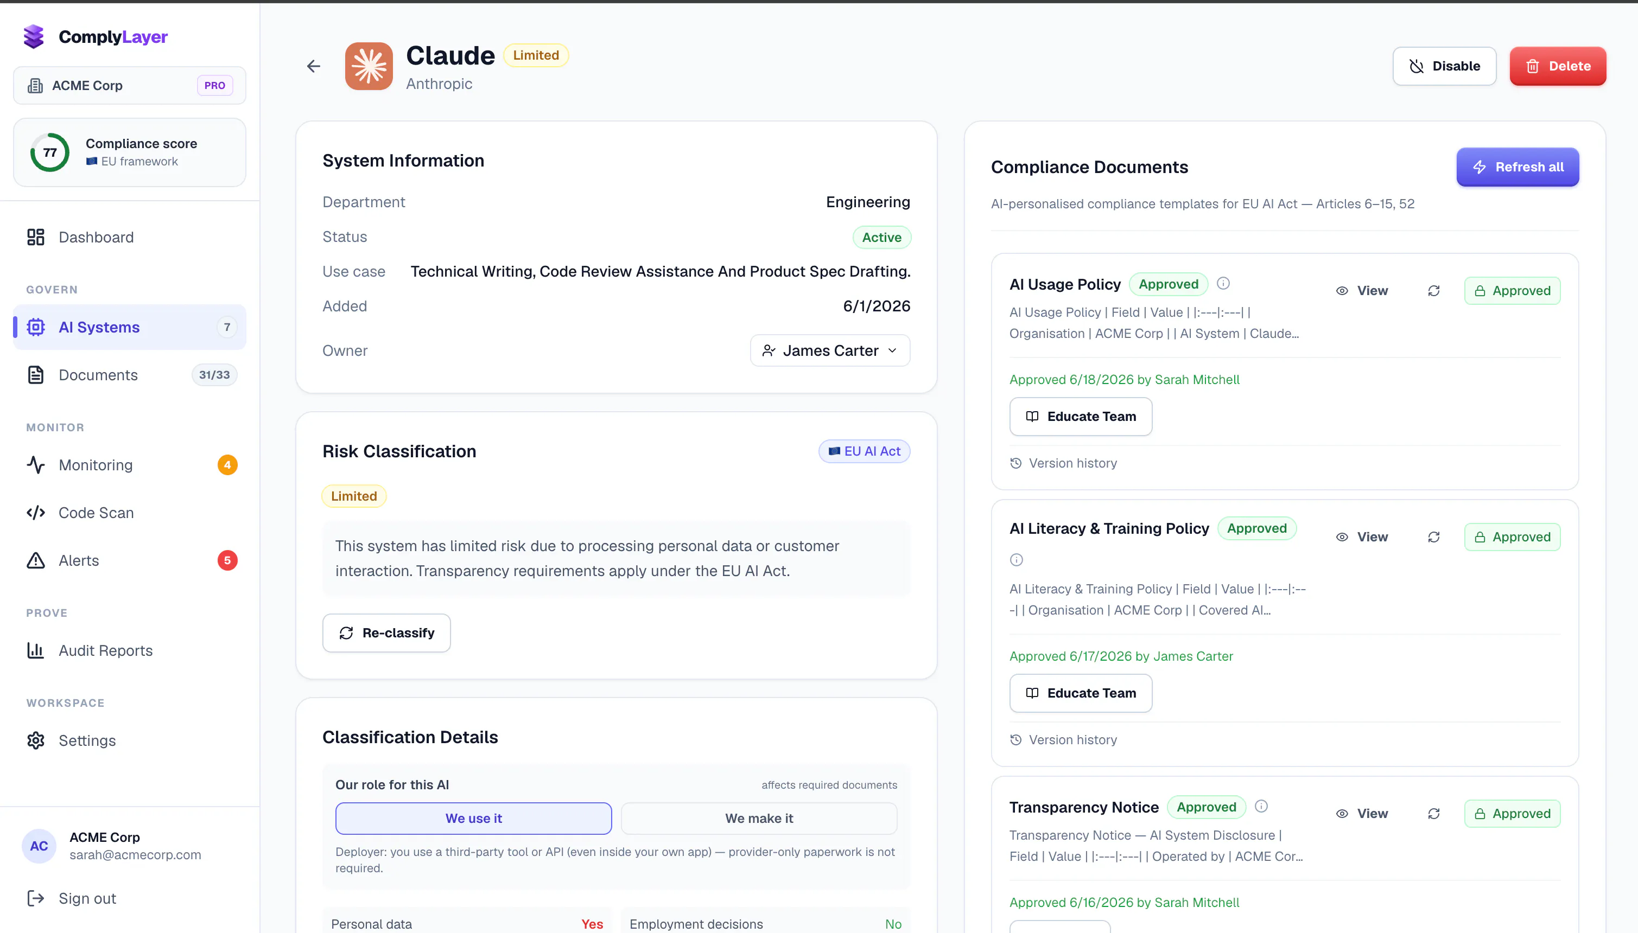Click the Compliance score card

(130, 152)
